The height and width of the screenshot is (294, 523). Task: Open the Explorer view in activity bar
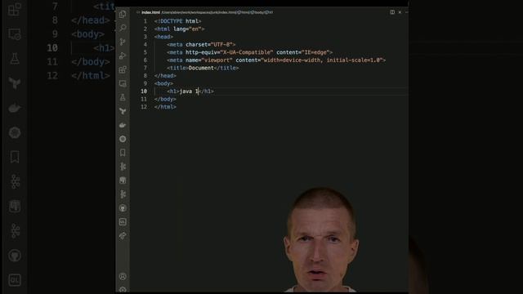pos(123,15)
